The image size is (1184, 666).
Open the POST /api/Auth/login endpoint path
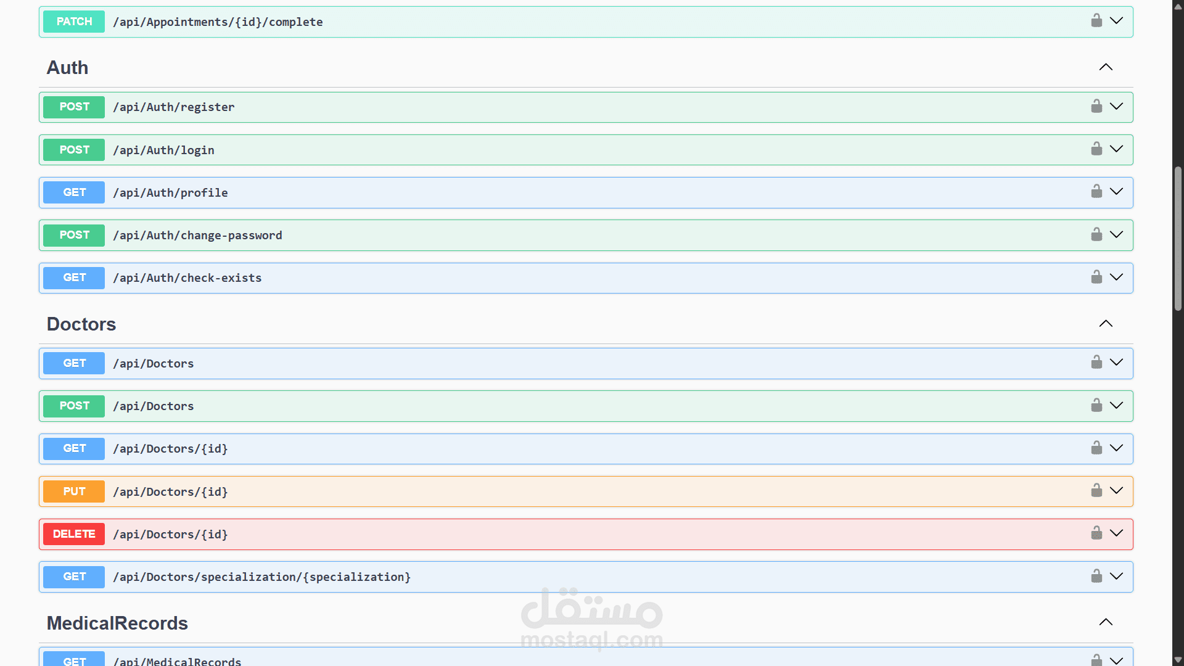point(163,150)
